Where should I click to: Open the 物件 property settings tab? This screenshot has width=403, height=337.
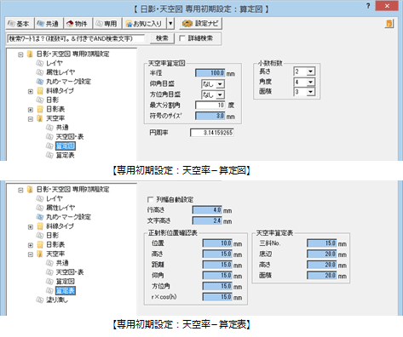[x=78, y=24]
